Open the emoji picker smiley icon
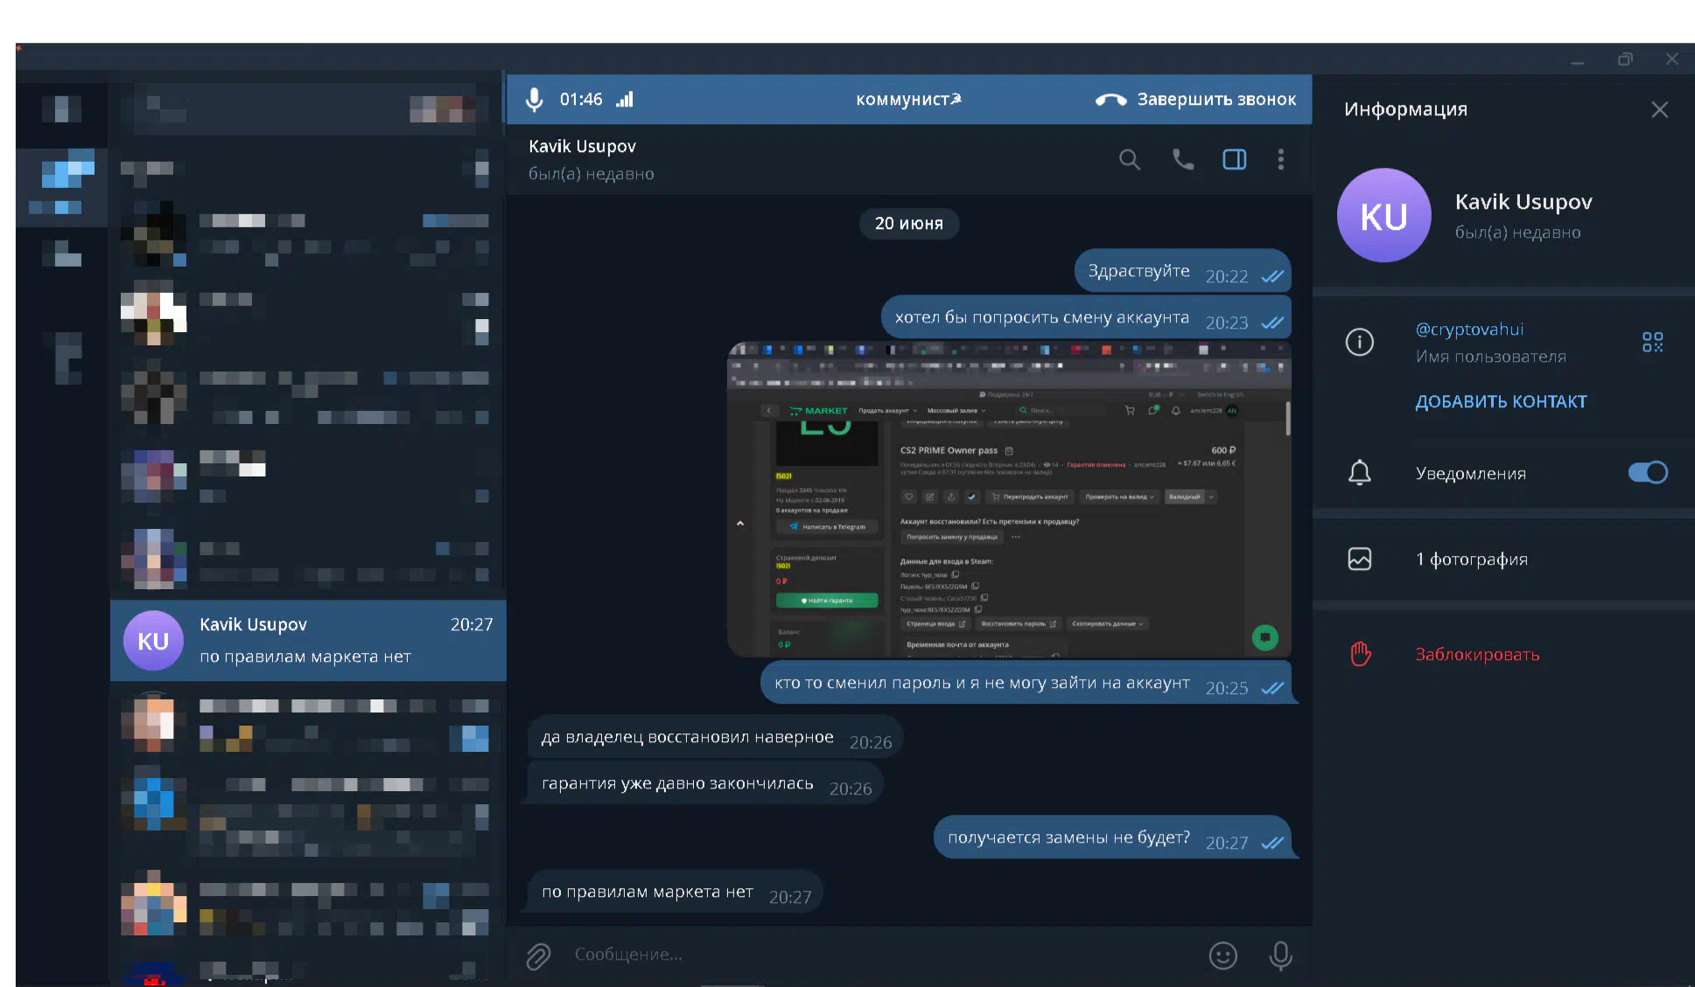The width and height of the screenshot is (1695, 987). [1222, 956]
